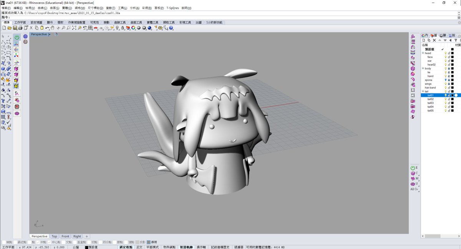The image size is (461, 249).
Task: Toggle 記錄建構歷史 in the status bar
Action: [220, 247]
